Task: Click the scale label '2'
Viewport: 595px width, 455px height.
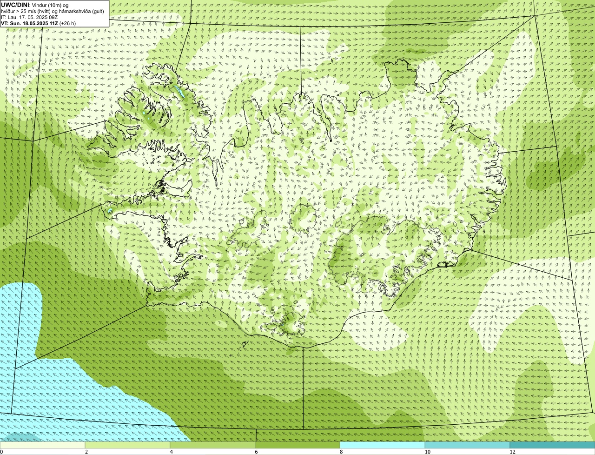Action: point(86,452)
